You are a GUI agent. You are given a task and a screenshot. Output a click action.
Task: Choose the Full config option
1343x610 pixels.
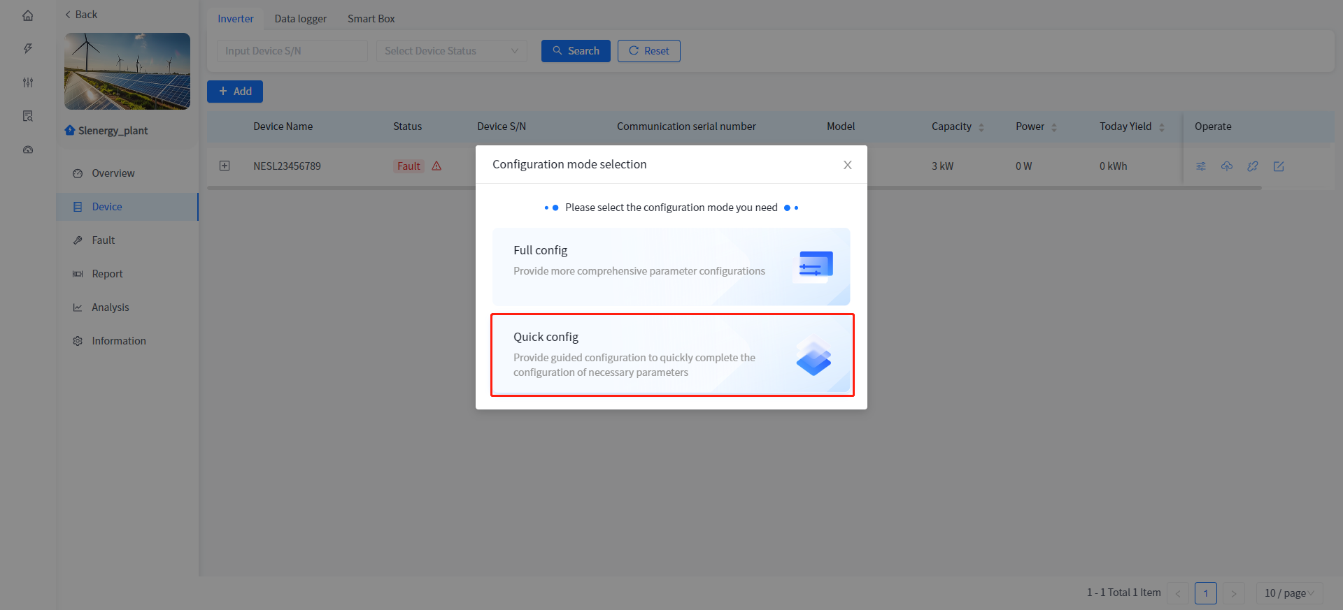[671, 266]
